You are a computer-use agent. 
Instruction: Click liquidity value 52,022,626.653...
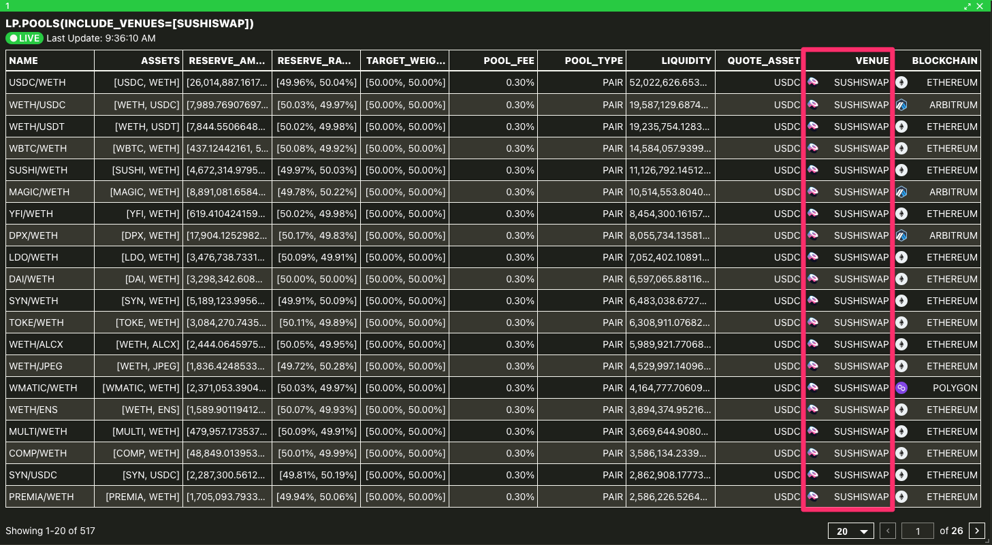[x=670, y=83]
